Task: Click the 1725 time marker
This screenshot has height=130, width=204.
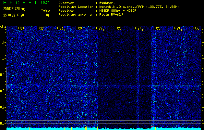Action: (99, 28)
